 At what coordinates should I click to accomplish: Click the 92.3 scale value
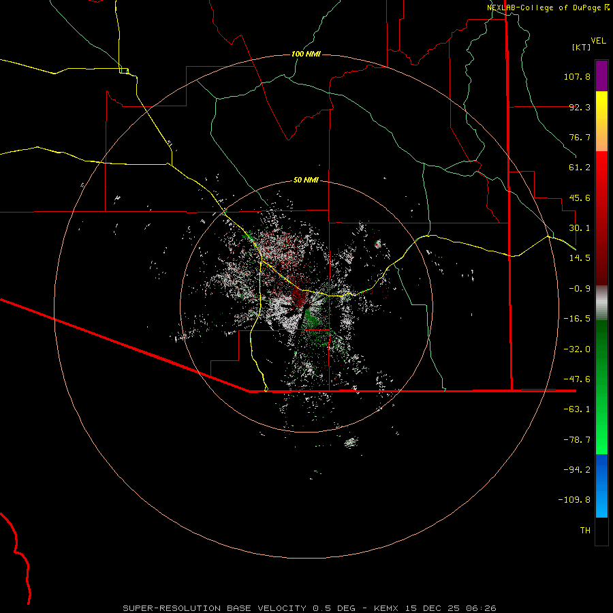[x=580, y=107]
